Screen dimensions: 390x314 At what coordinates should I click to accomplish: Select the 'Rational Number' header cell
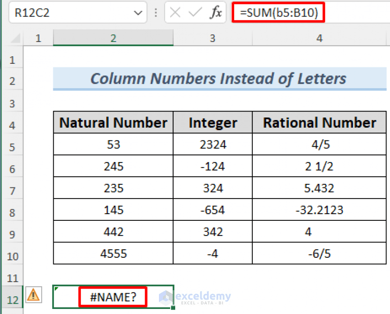pos(319,122)
